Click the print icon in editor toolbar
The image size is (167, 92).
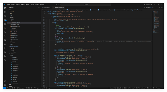coord(147,8)
